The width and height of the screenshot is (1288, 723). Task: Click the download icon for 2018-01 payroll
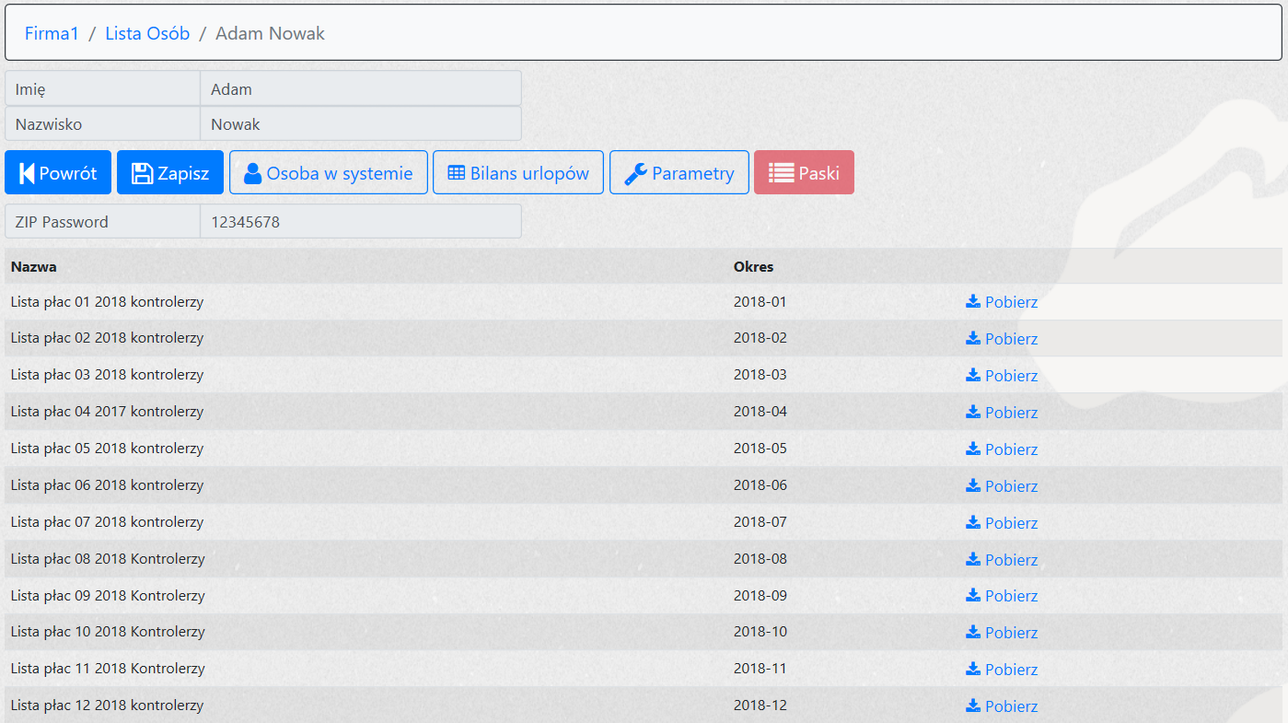(x=972, y=301)
